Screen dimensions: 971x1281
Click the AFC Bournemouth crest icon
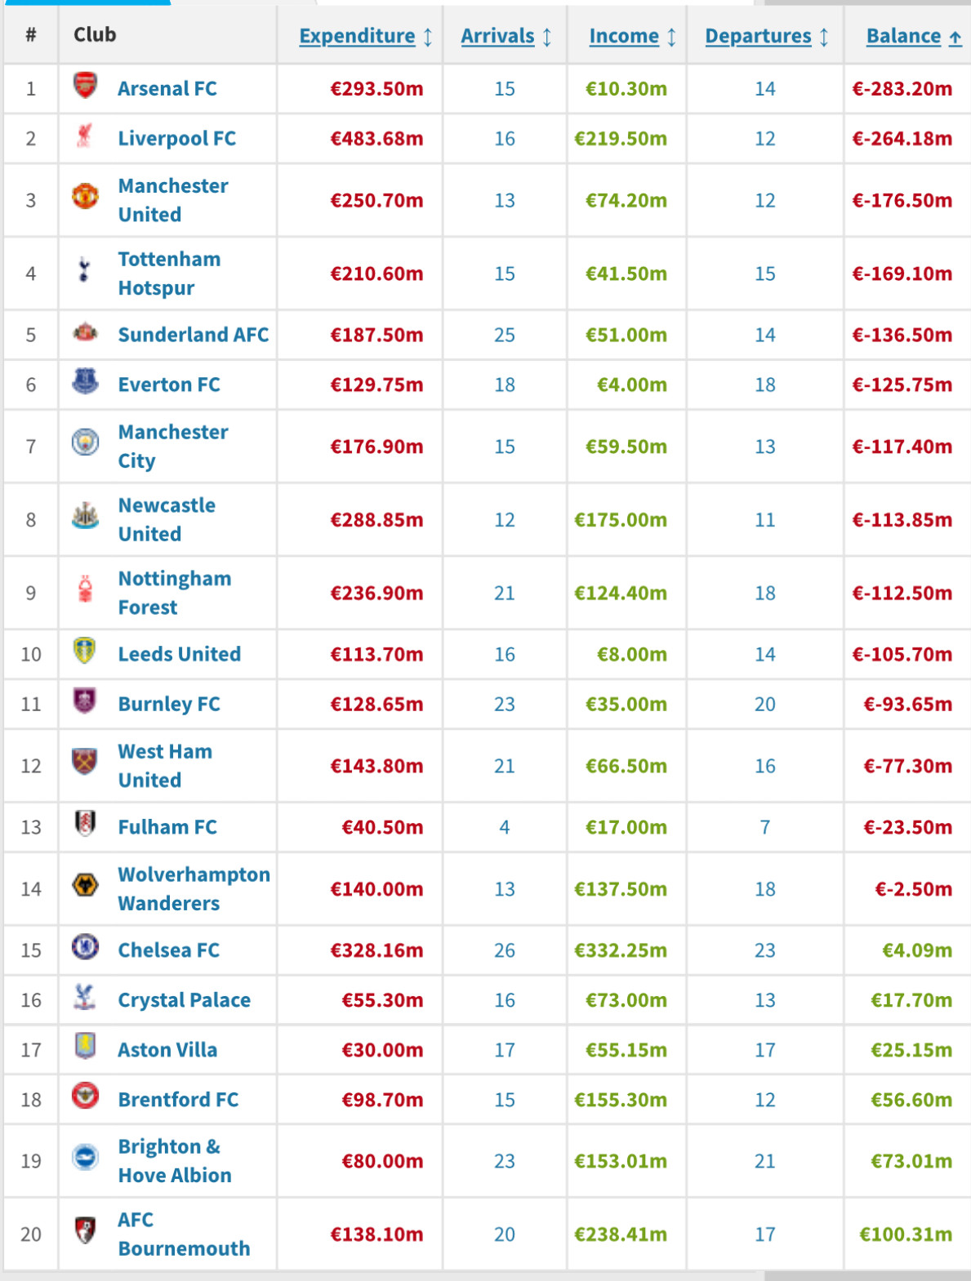(x=85, y=1230)
